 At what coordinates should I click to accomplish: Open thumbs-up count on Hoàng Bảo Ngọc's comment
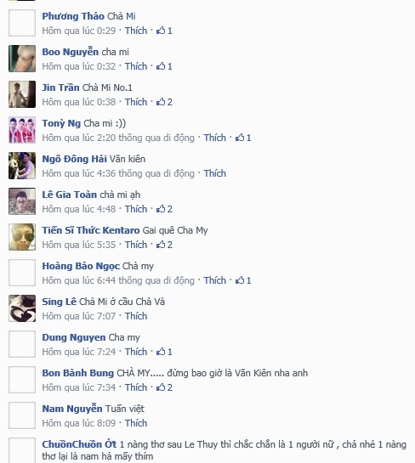[243, 280]
